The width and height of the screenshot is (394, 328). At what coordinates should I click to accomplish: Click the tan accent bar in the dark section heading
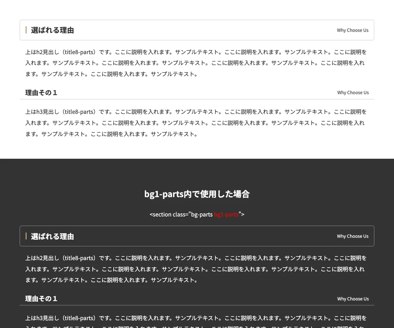point(26,236)
